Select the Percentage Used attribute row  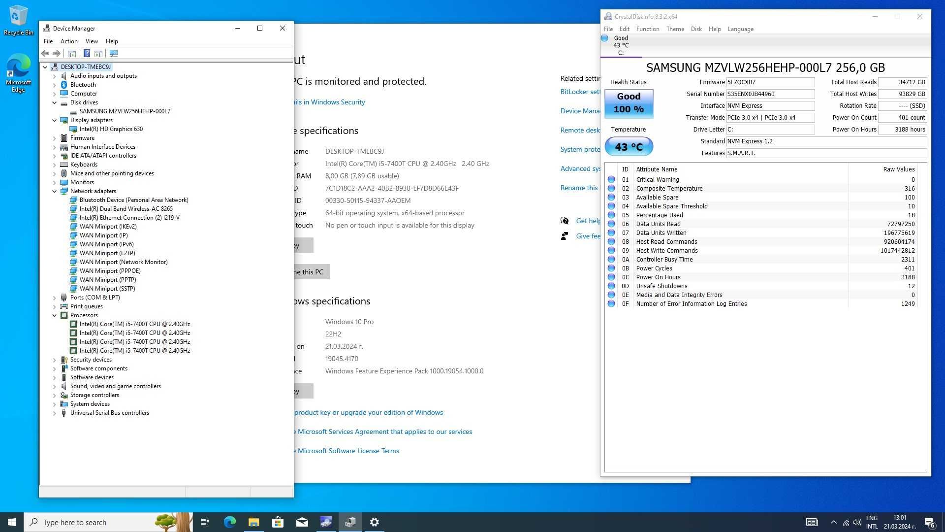(762, 215)
